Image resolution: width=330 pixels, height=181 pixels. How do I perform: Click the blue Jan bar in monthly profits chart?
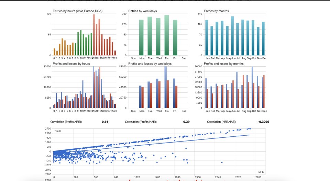206,93
